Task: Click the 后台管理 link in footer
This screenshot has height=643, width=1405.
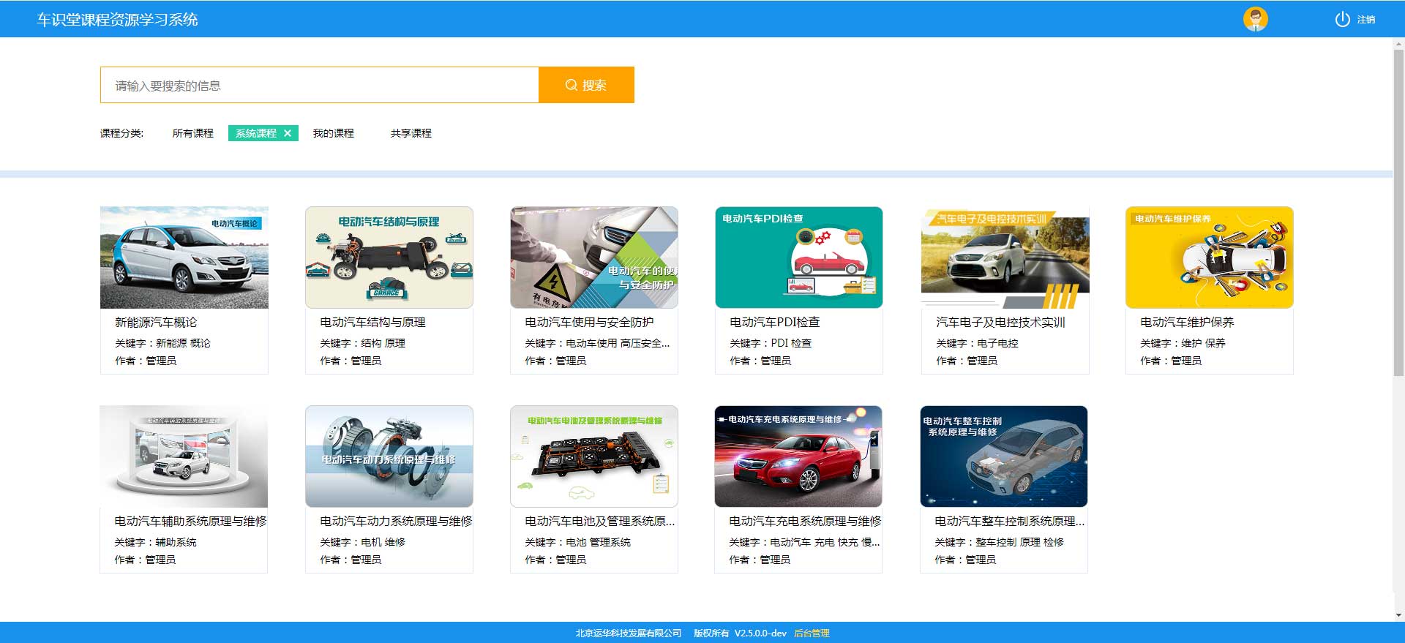Action: point(812,633)
